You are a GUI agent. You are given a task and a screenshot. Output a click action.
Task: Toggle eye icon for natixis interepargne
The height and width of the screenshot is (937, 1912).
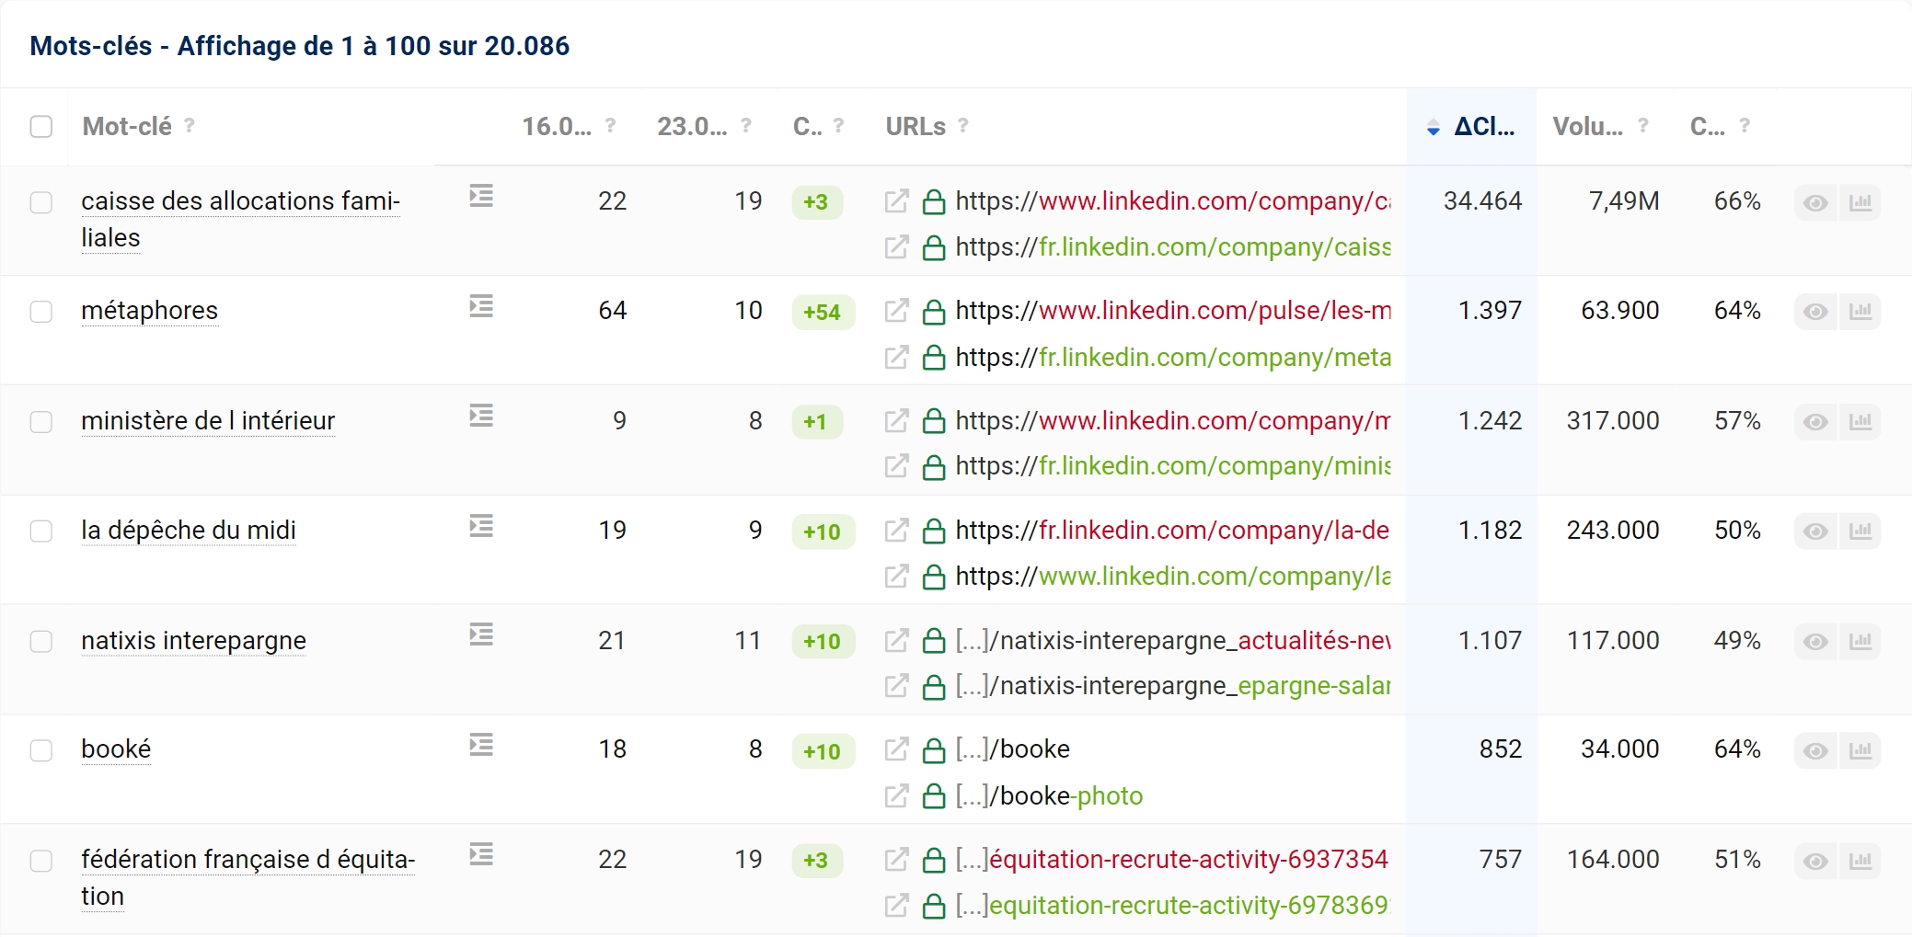tap(1815, 642)
